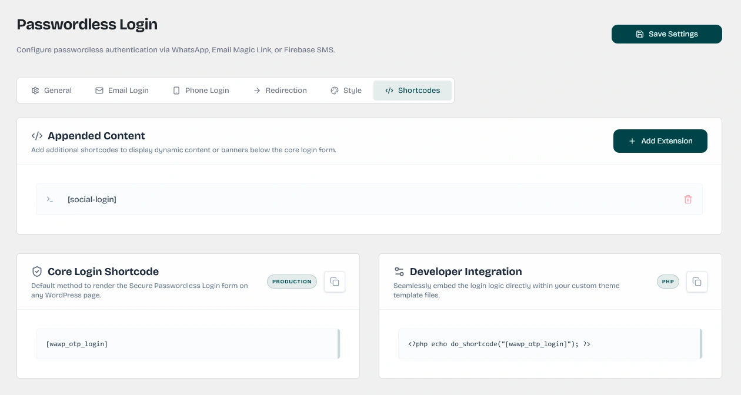Switch to the Email Login tab
Viewport: 741px width, 395px height.
(x=122, y=91)
